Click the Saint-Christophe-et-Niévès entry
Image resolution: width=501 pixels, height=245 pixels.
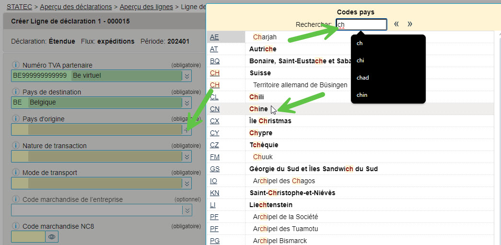click(x=292, y=193)
